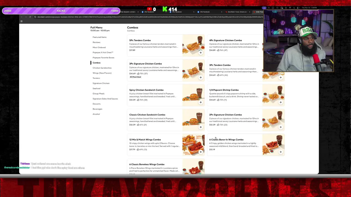The height and width of the screenshot is (197, 351).
Task: Click the streamer webcam feed
Action: point(298,41)
